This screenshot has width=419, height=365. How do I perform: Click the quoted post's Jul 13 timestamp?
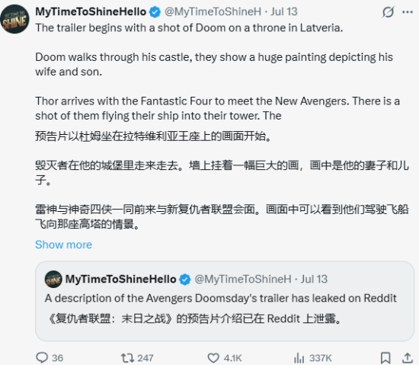(x=314, y=279)
